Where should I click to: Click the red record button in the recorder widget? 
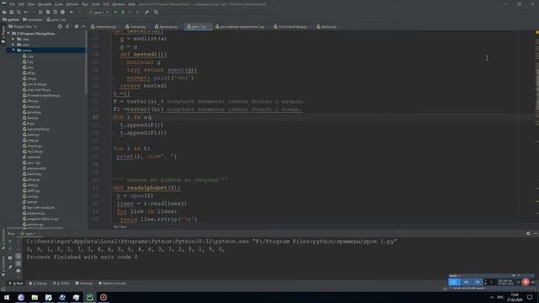tap(526, 282)
